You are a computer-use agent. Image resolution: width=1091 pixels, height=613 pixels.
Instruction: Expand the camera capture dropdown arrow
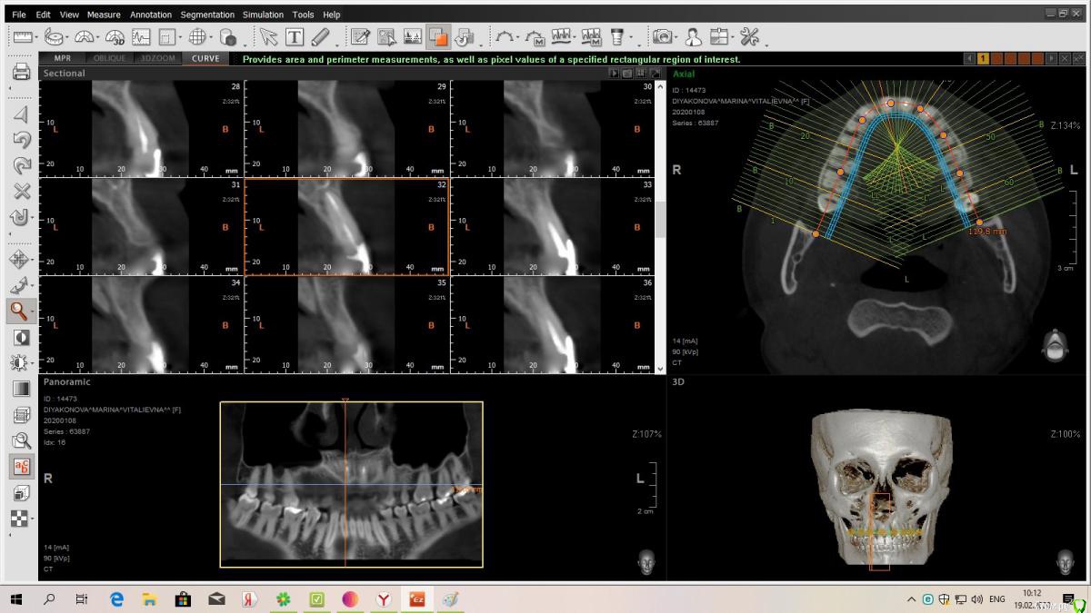[x=676, y=38]
